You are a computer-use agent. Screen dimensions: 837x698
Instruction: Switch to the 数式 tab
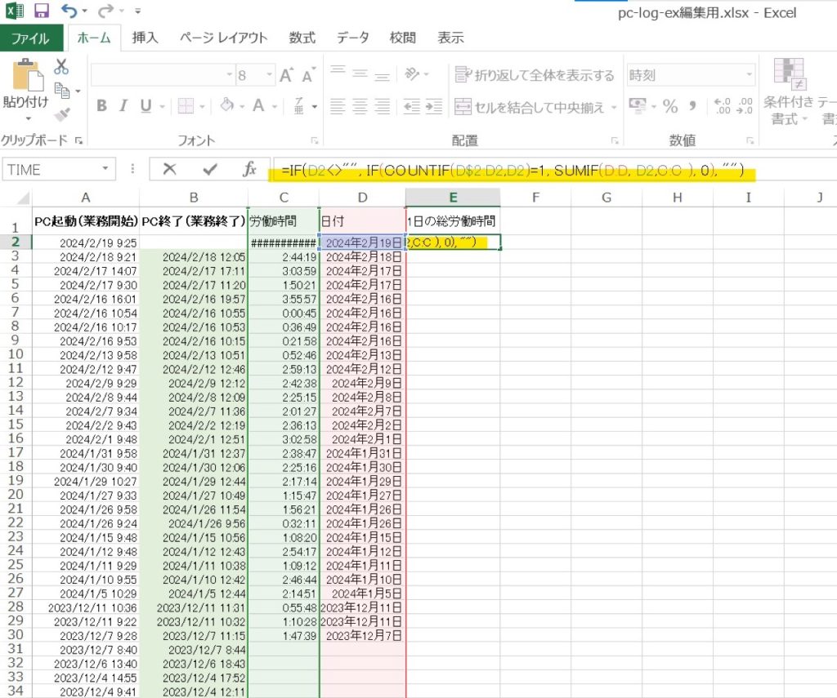click(x=302, y=38)
